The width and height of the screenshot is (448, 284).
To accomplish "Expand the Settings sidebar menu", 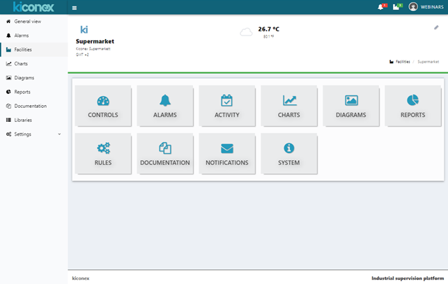I will pyautogui.click(x=33, y=134).
